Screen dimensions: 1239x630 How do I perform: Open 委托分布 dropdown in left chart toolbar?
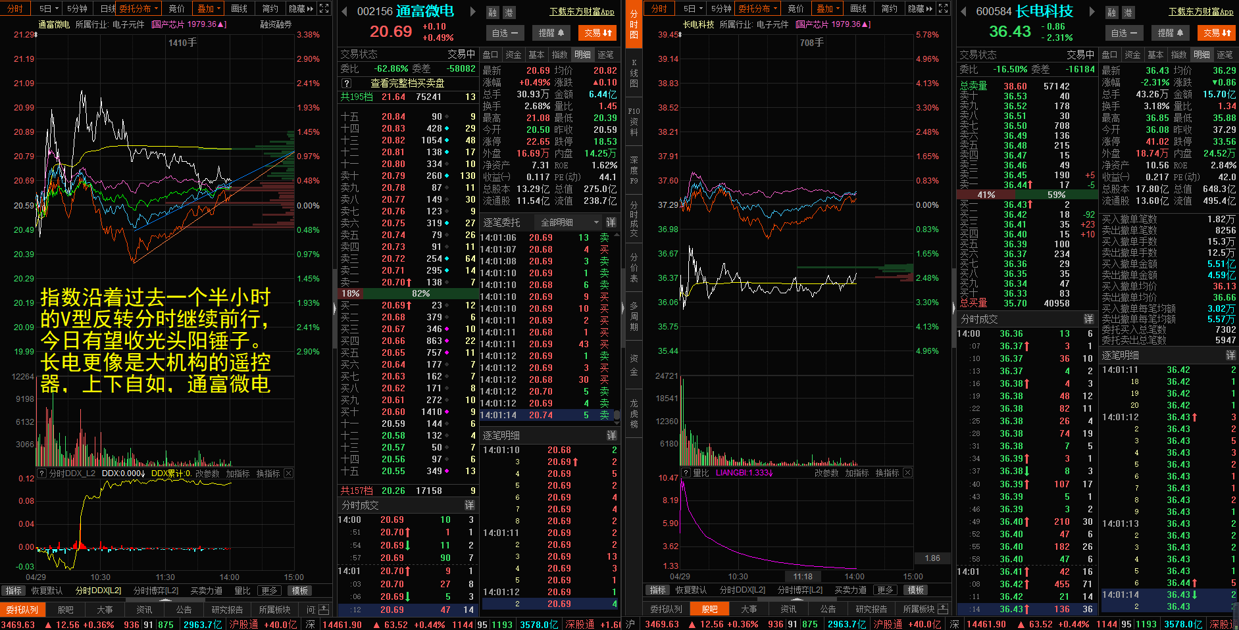click(x=139, y=9)
